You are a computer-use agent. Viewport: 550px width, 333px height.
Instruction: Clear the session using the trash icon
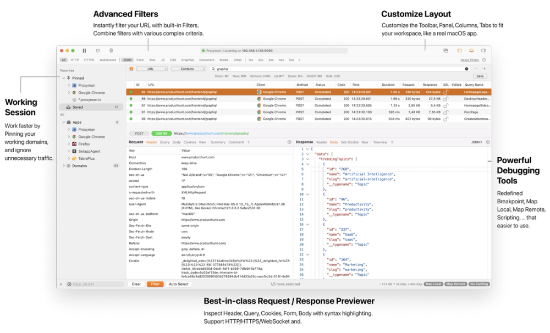pyautogui.click(x=111, y=51)
